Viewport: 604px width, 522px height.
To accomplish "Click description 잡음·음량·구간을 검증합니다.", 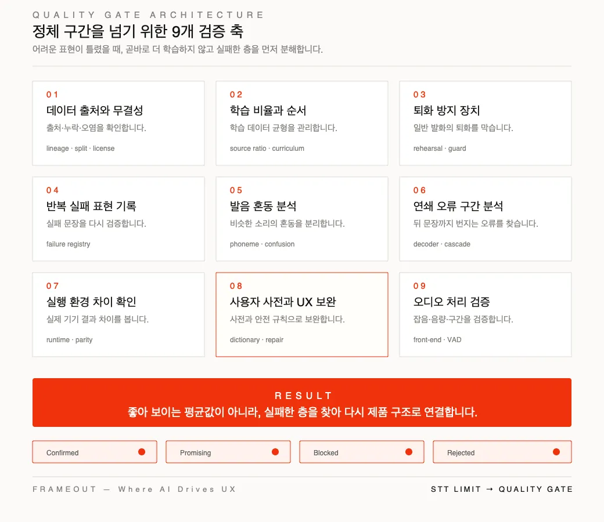I will click(x=463, y=319).
